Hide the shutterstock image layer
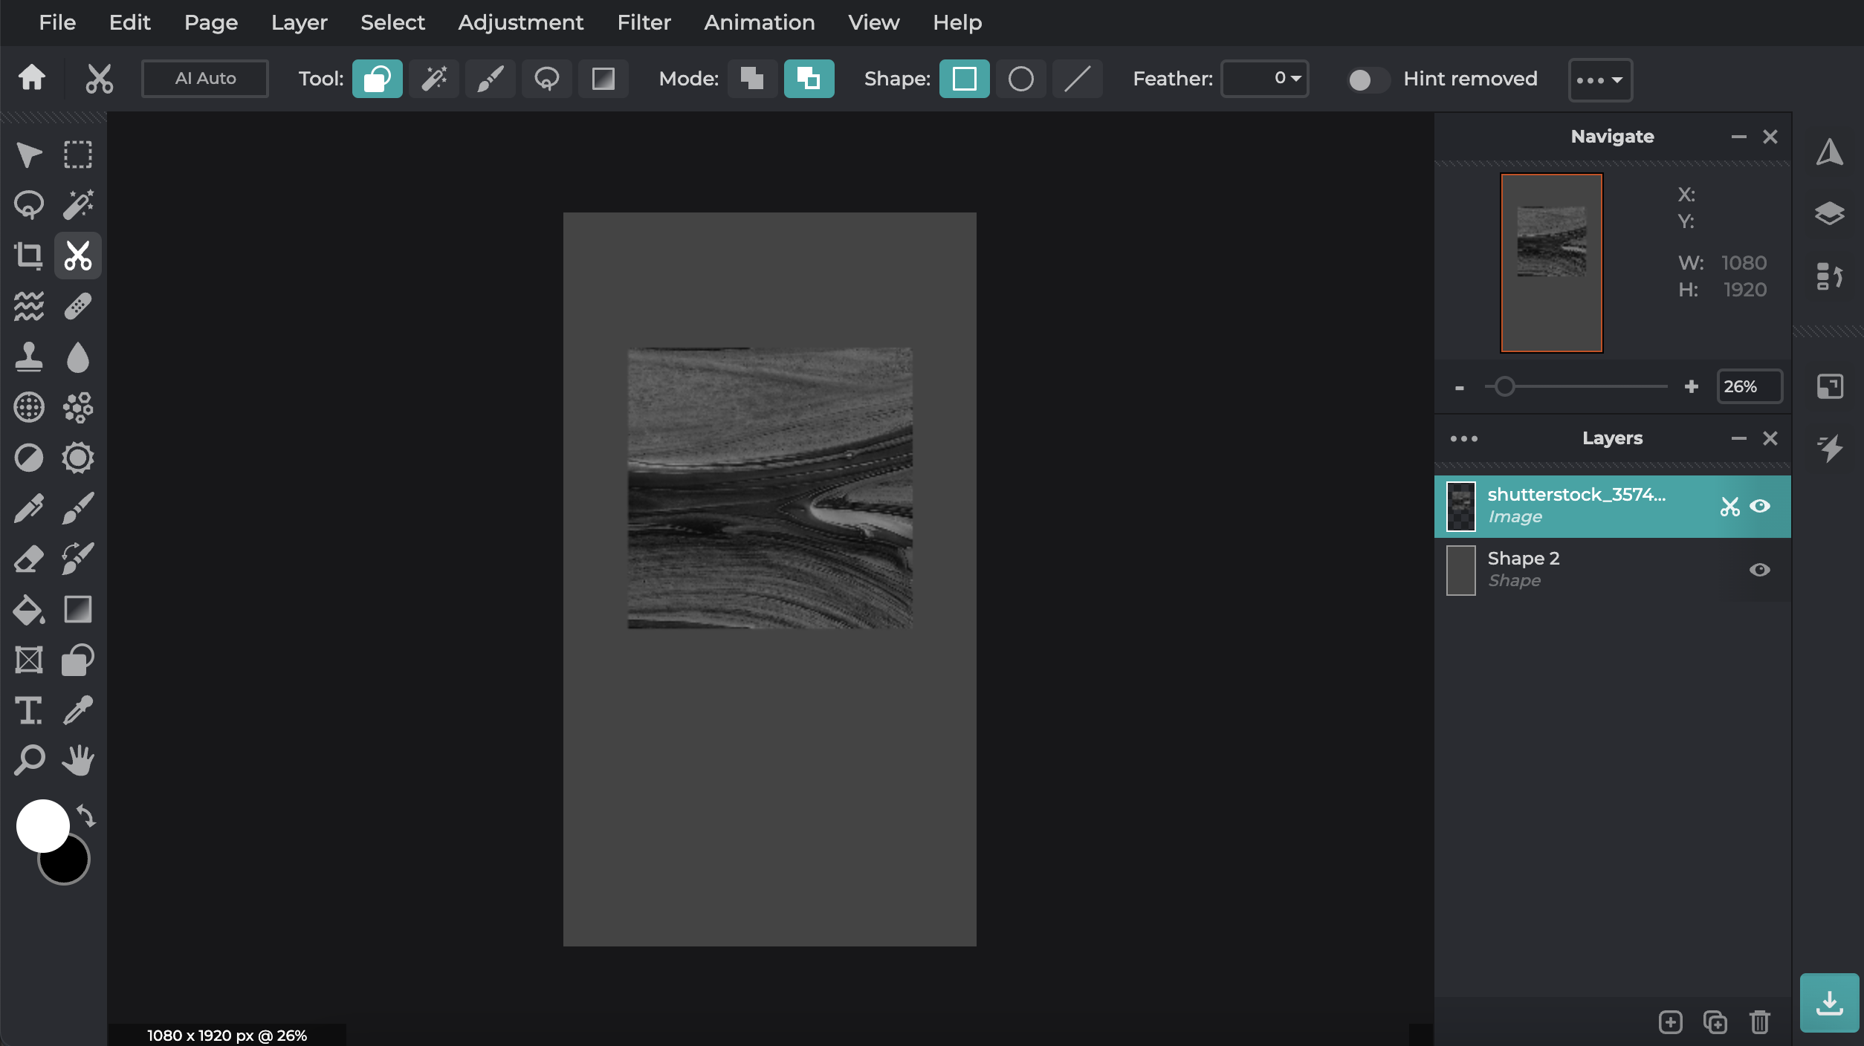This screenshot has width=1864, height=1046. tap(1760, 506)
